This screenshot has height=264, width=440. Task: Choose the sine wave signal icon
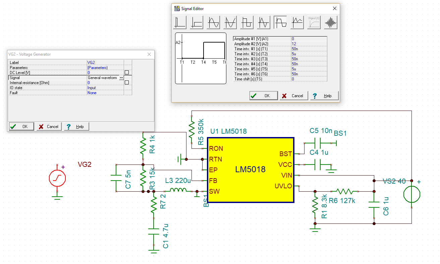[213, 22]
